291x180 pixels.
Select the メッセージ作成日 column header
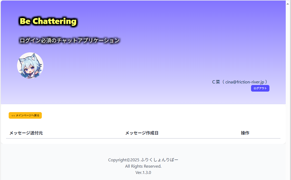pyautogui.click(x=142, y=133)
